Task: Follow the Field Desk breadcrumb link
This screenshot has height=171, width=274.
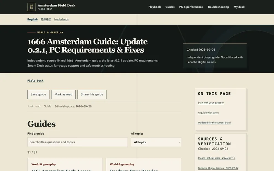Action: pos(35,81)
